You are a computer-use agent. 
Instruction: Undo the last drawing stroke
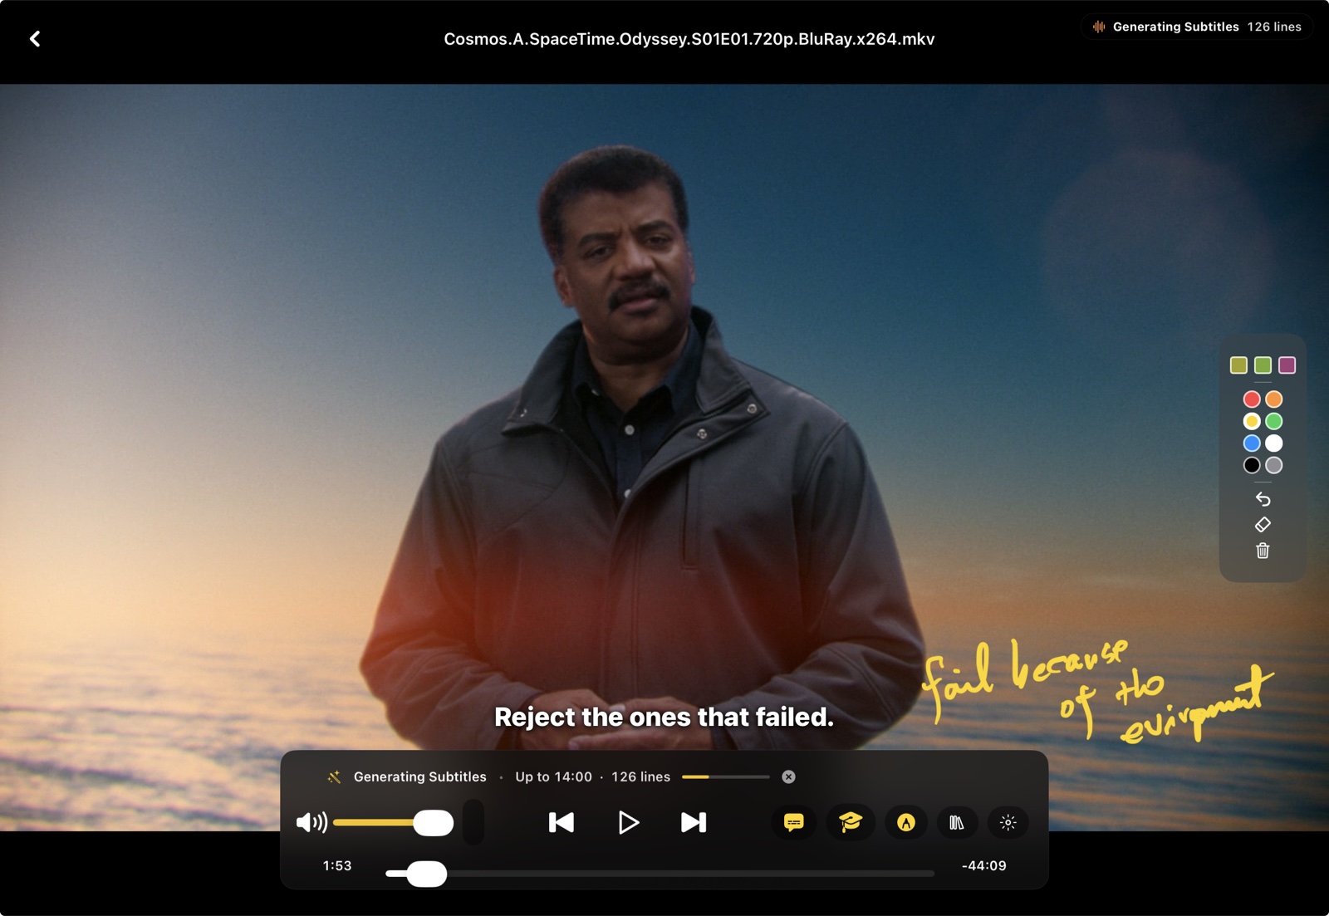point(1263,499)
